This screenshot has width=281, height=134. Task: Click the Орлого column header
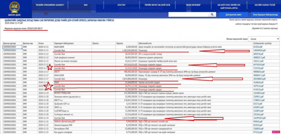coord(104,43)
